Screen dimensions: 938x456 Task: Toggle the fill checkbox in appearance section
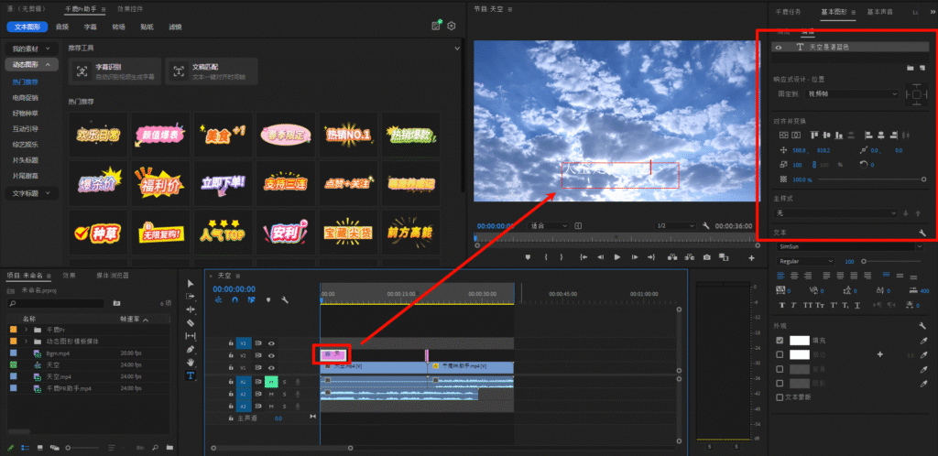coord(780,341)
